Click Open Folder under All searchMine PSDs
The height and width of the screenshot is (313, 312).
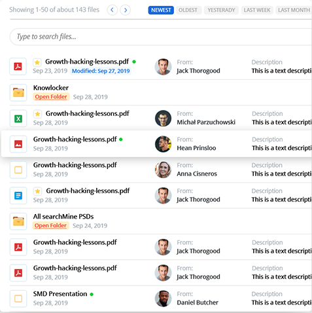point(51,225)
